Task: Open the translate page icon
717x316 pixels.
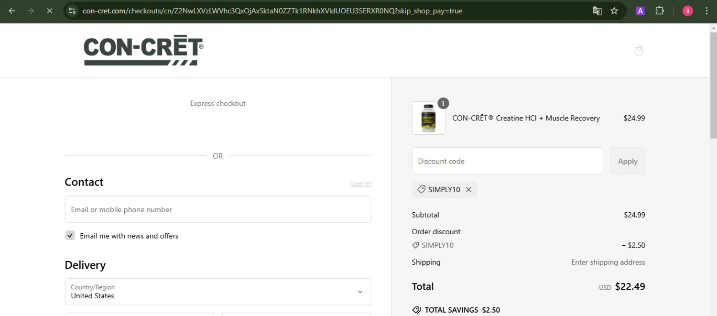Action: [x=597, y=11]
